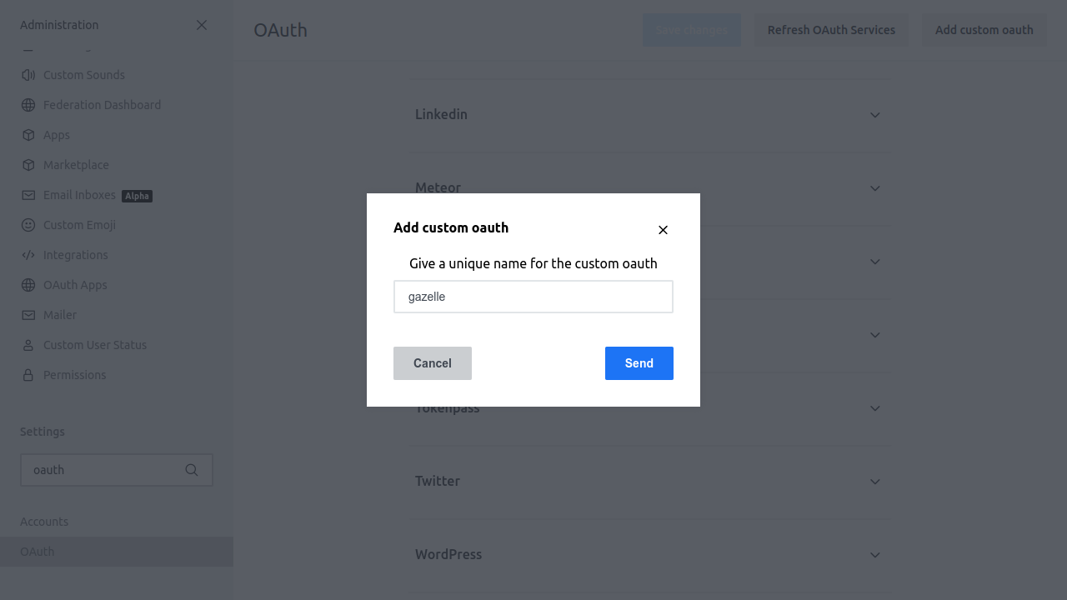
Task: Open OAuth Apps in the sidebar
Action: (75, 285)
